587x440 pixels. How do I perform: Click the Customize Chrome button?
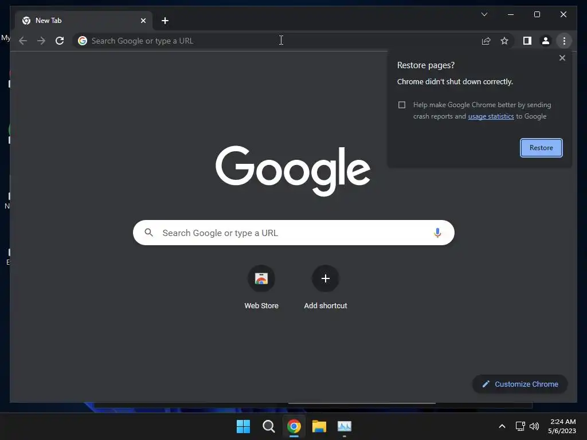(520, 384)
